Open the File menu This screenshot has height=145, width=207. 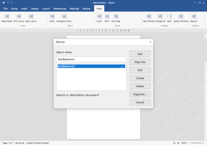6,9
